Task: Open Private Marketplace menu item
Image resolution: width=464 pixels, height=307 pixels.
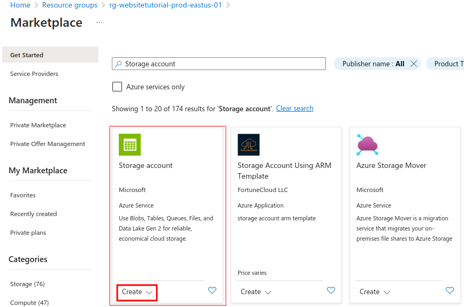Action: (x=38, y=125)
